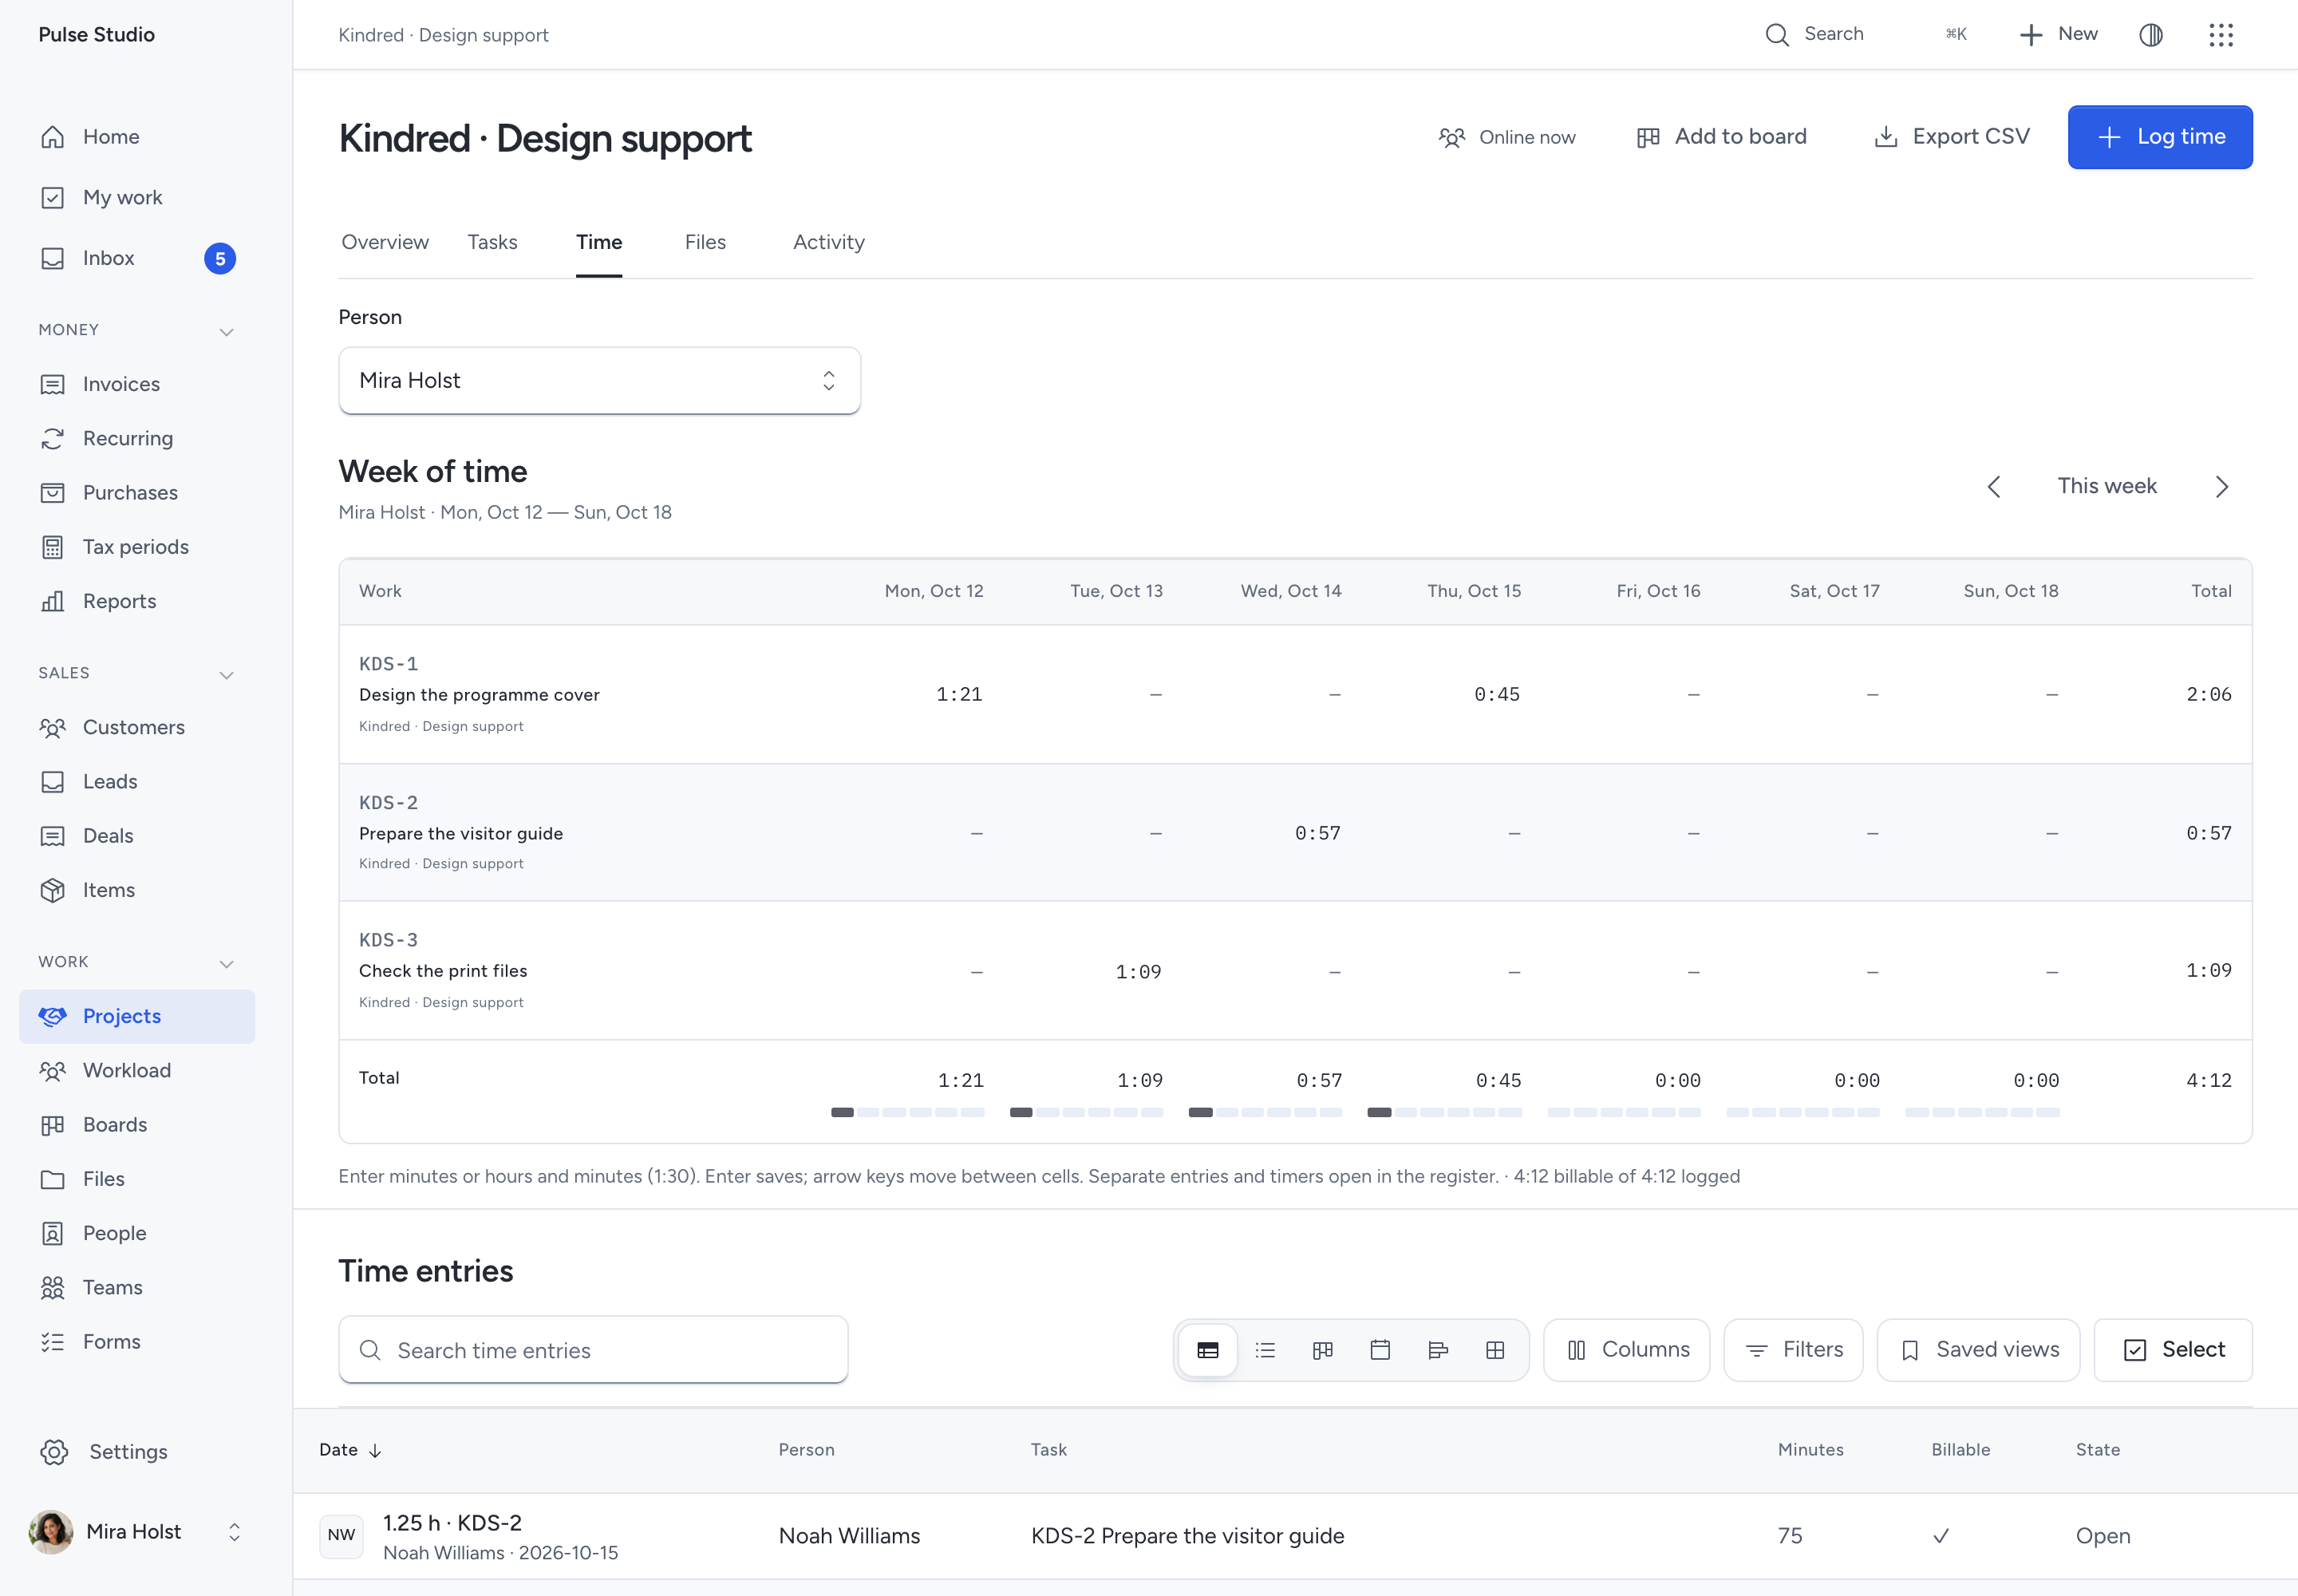Click the Home sidebar icon

pyautogui.click(x=53, y=137)
